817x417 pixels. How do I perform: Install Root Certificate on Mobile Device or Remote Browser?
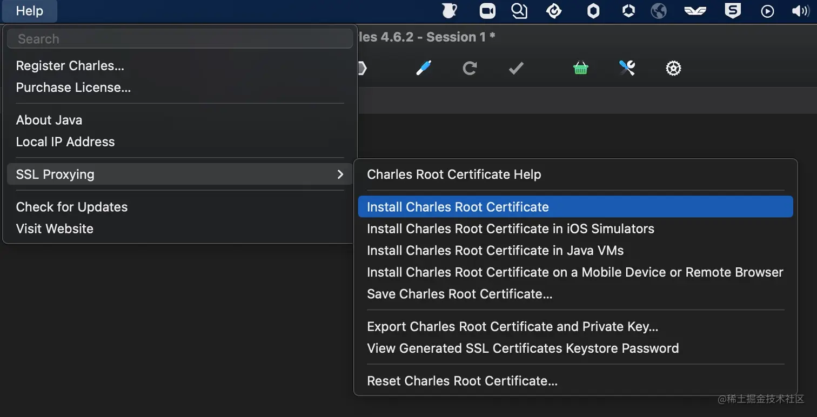pos(575,272)
